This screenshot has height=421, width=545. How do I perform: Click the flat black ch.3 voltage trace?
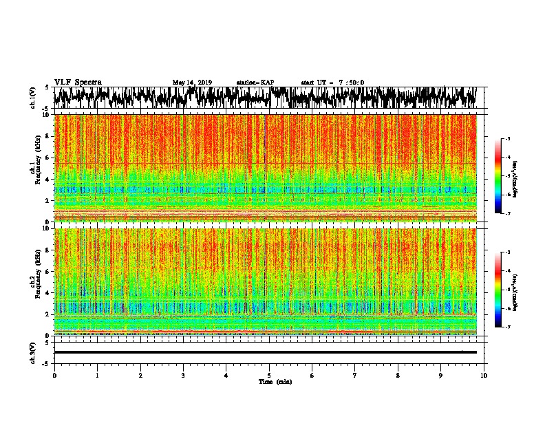tap(265, 352)
